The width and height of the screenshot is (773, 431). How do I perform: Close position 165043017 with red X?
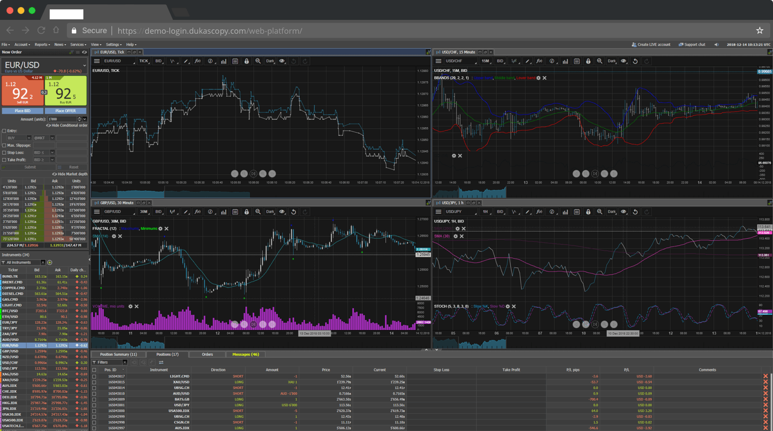coord(765,376)
